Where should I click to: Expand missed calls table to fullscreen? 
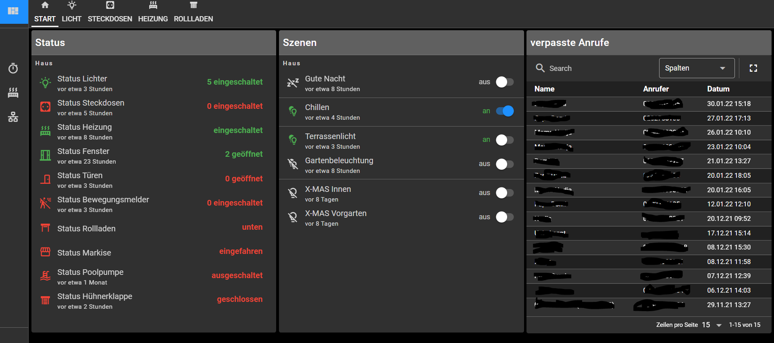tap(753, 68)
